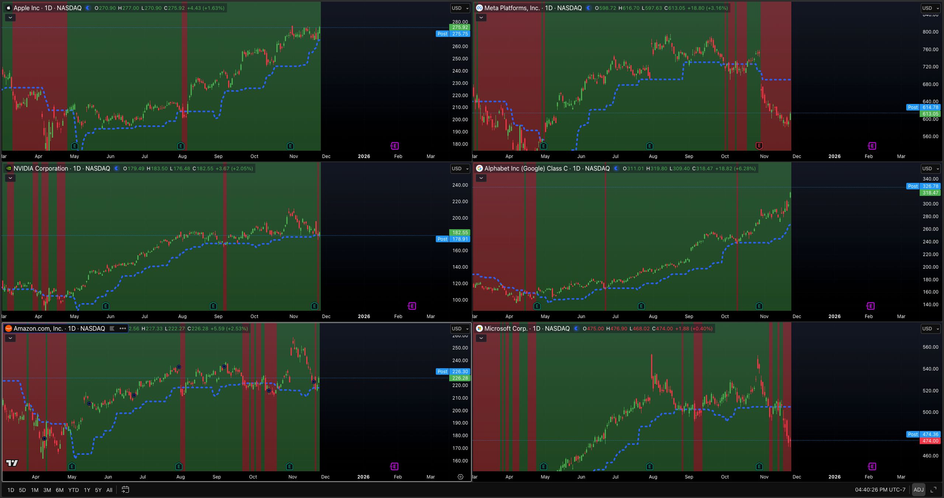Click the purple upcoming earnings marker on the NVIDIA chart
Image resolution: width=944 pixels, height=498 pixels.
[412, 306]
